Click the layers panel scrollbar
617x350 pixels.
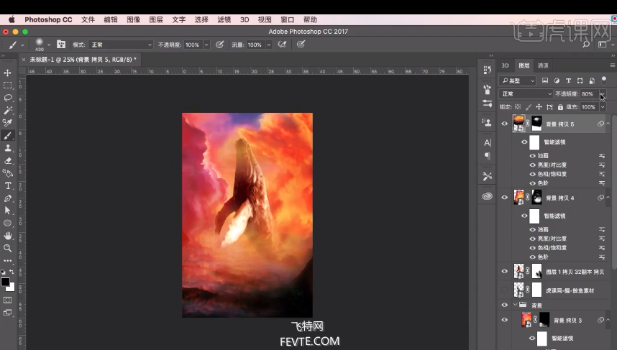tap(614, 193)
